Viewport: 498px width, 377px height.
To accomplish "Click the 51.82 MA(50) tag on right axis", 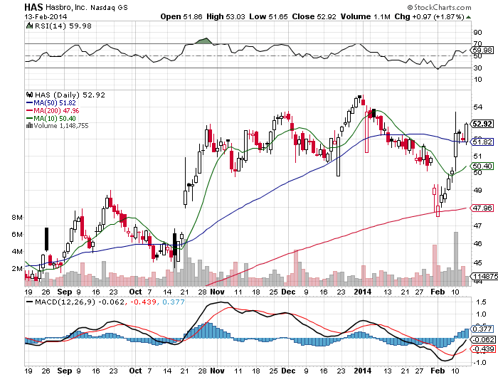I will (x=482, y=142).
